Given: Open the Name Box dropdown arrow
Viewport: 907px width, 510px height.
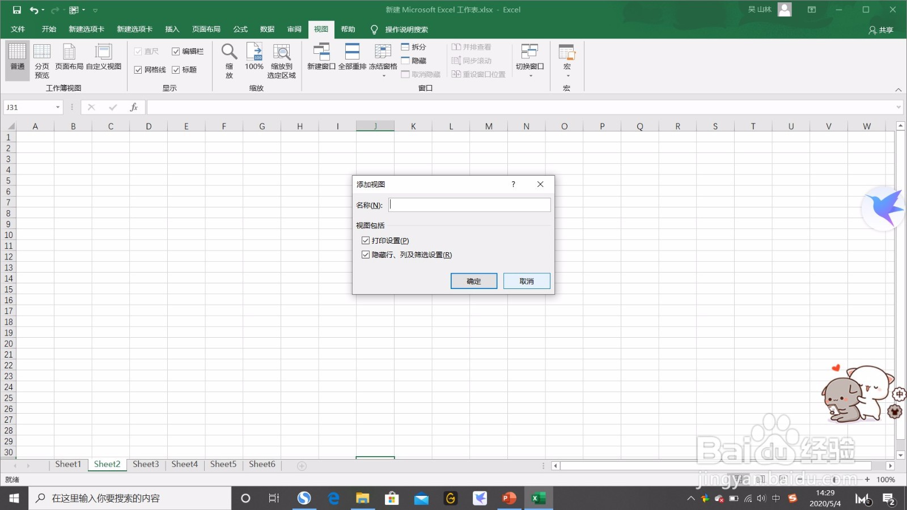Looking at the screenshot, I should [x=58, y=107].
